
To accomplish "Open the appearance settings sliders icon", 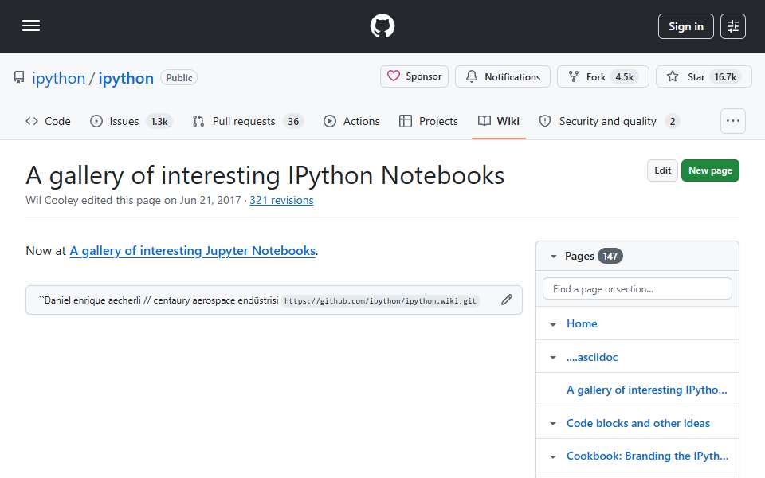I will pos(733,26).
